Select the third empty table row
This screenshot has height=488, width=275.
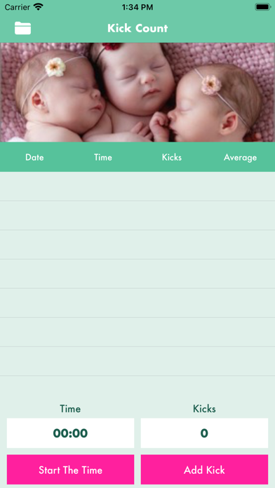click(x=137, y=245)
